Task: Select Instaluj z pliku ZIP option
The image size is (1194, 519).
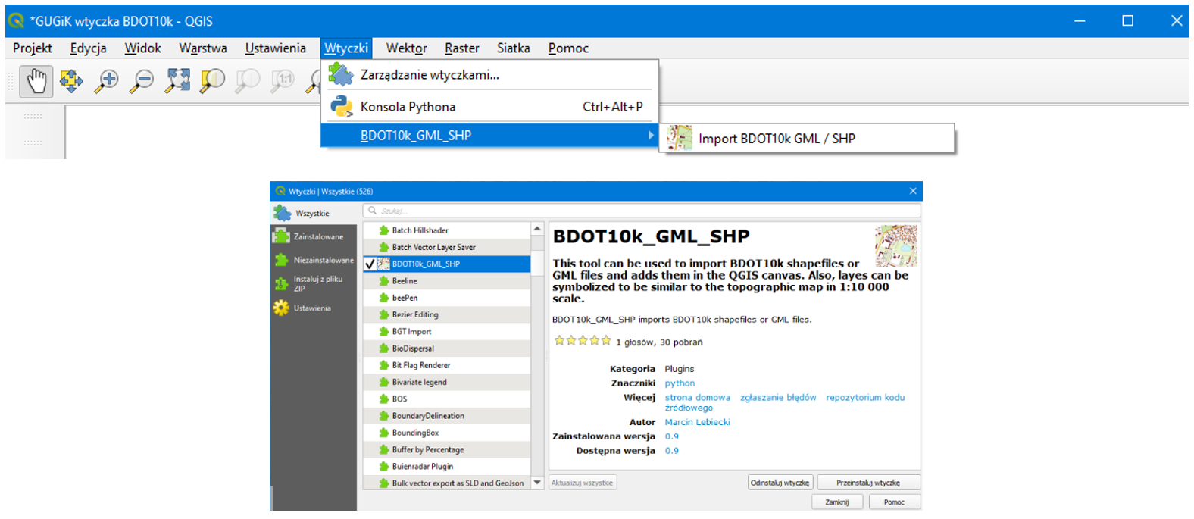Action: pos(314,283)
